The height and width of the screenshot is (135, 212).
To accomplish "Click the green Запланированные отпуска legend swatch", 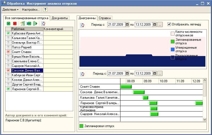I will 173,42.
